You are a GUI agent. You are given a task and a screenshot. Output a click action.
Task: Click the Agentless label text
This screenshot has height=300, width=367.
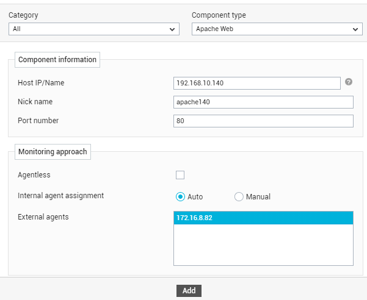coord(34,175)
